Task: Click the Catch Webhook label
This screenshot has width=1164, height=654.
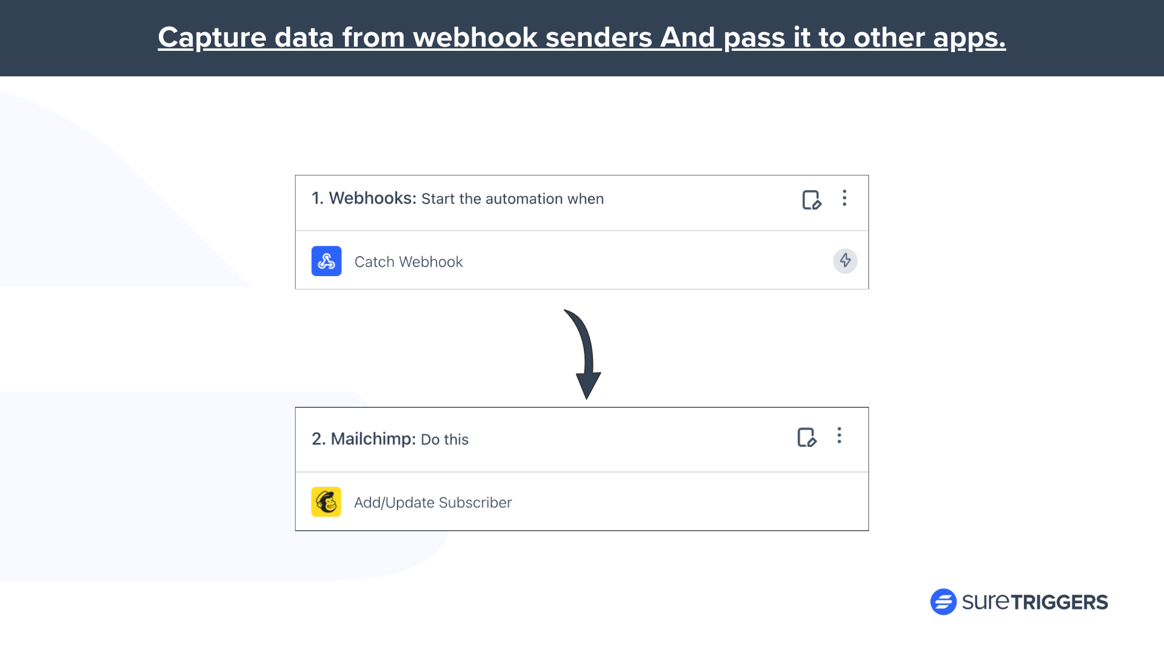Action: (408, 262)
